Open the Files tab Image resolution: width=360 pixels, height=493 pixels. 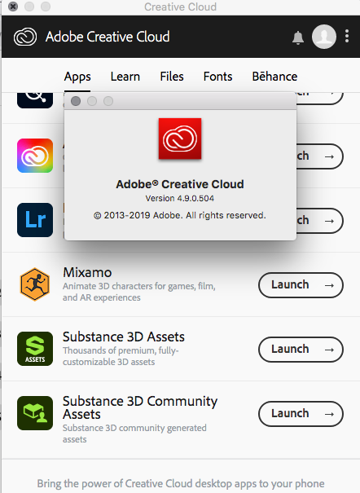[172, 77]
